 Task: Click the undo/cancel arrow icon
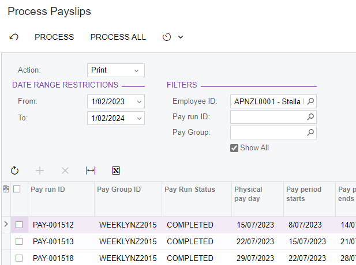14,37
